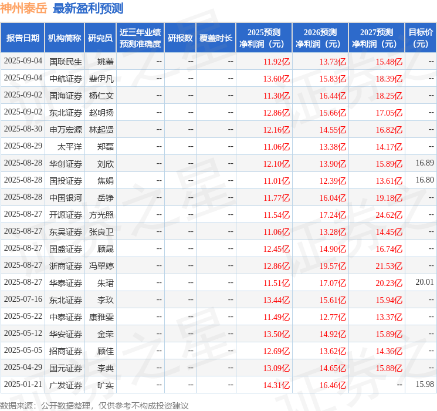
Task: Click institution name 中泰证券
Action: point(66,317)
